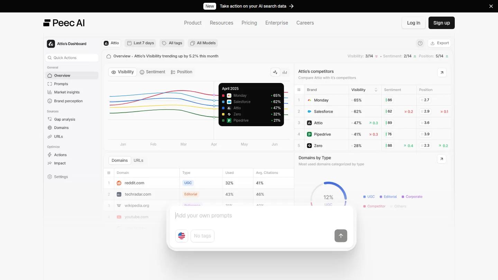Focus the Add your own prompts field
Screen dimensions: 498x280
(x=261, y=216)
